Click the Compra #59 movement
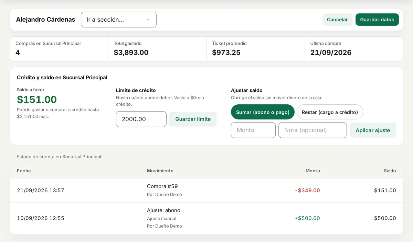Screen dimensions: 413x242 [x=162, y=186]
